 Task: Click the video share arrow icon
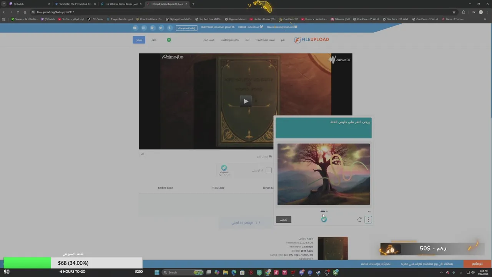[142, 154]
